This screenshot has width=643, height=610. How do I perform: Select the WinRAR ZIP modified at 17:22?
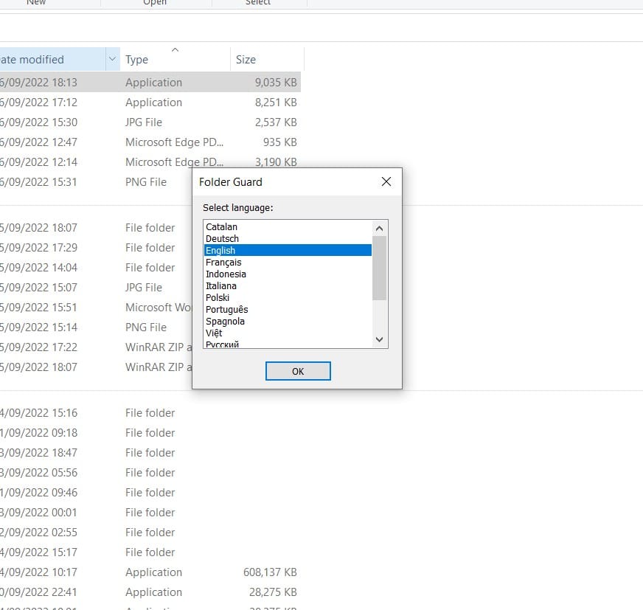(96, 347)
